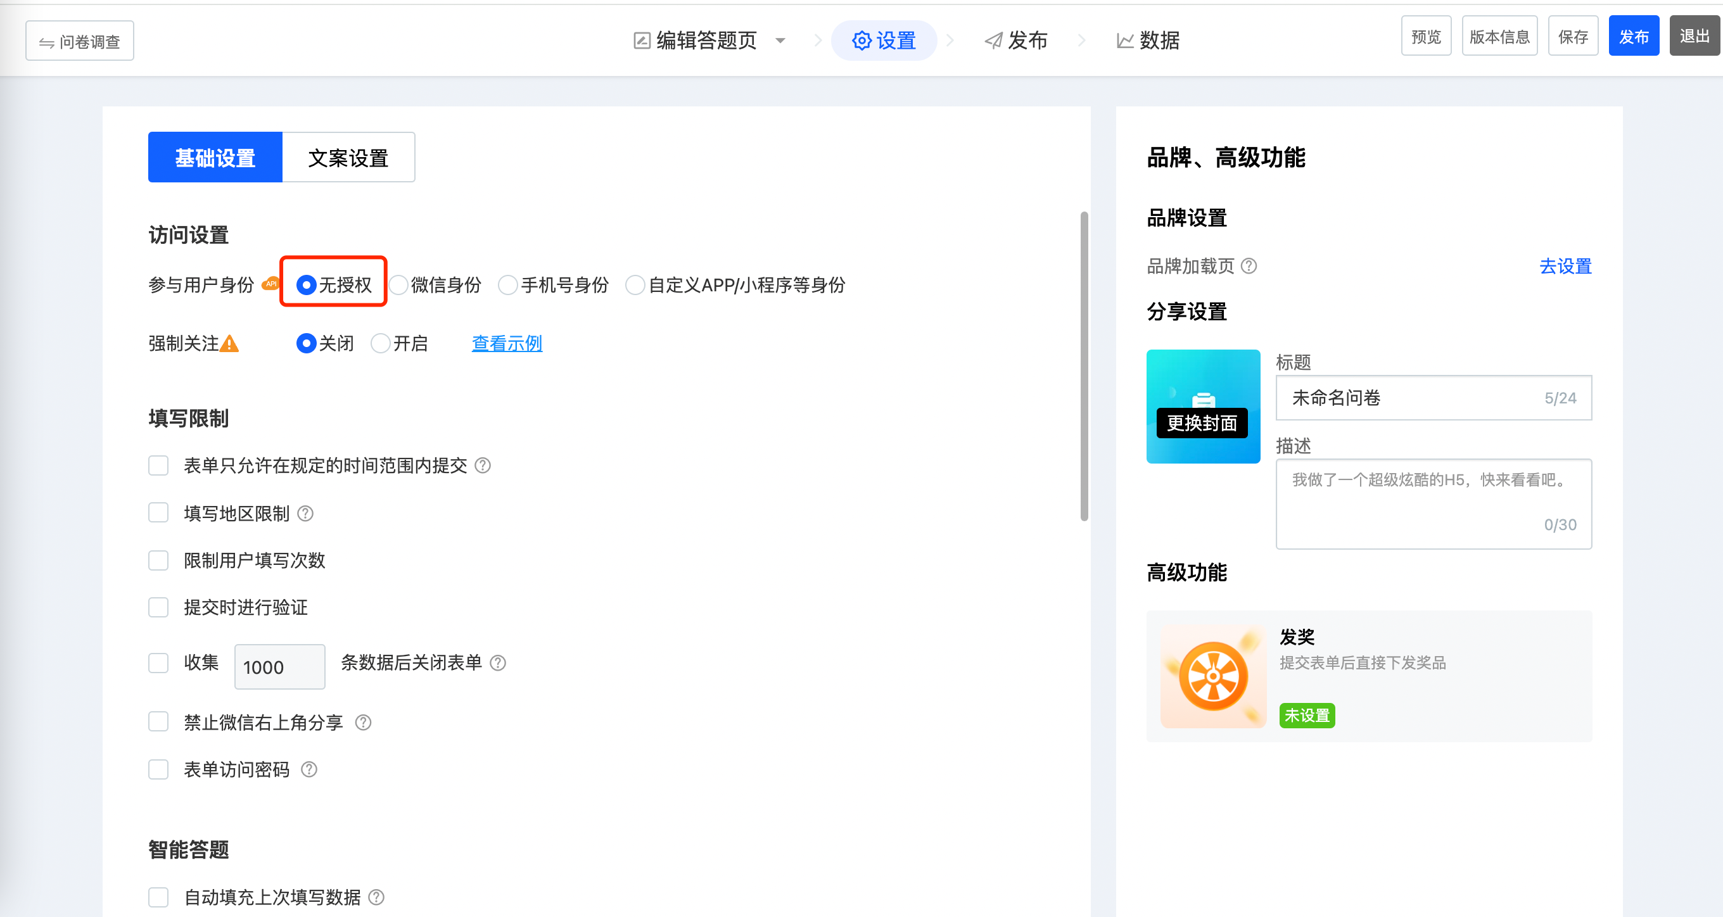1723x917 pixels.
Task: Open the 查看示例 link
Action: 506,344
